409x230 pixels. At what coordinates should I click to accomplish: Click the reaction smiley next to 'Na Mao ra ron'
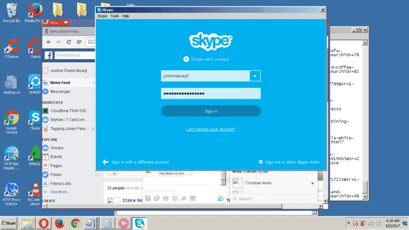[x=191, y=173]
